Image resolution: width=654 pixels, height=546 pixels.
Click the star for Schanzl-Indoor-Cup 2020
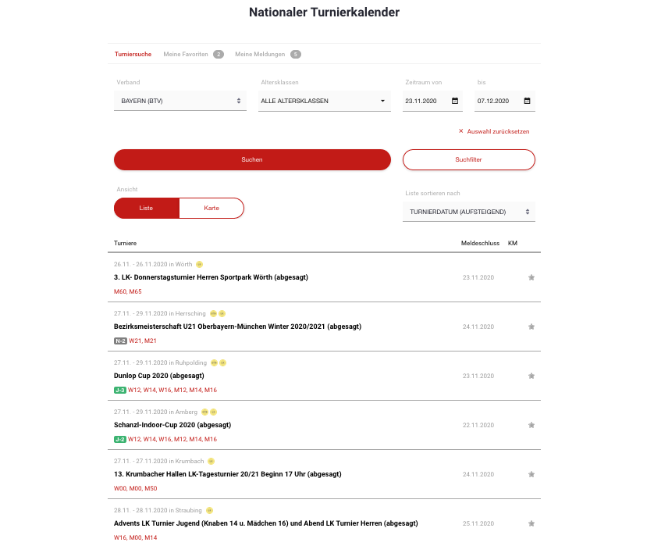[531, 425]
